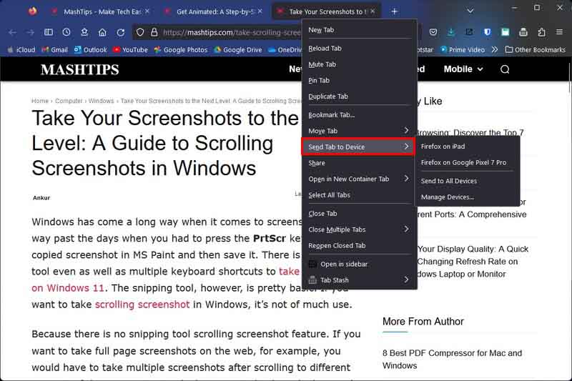
Task: Choose Close Tab in the context menu
Action: pyautogui.click(x=360, y=214)
